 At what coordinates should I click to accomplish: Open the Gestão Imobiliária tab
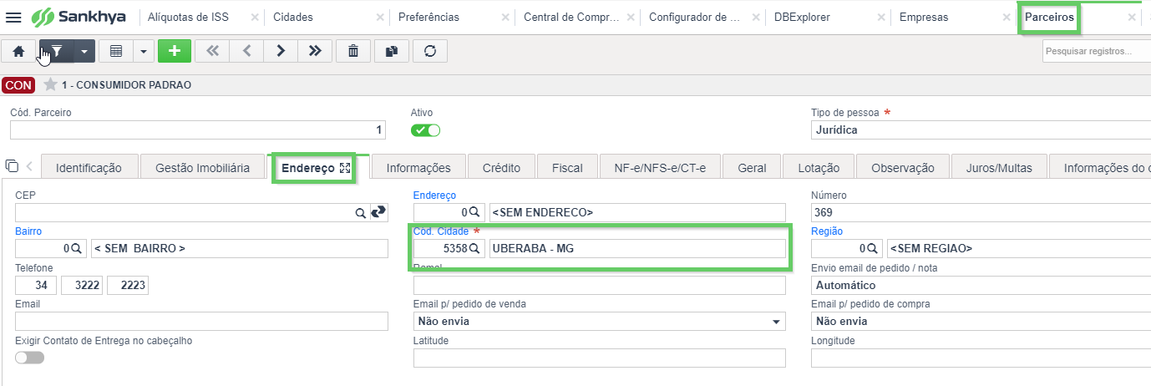202,168
